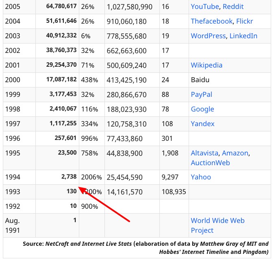The image size is (274, 260).
Task: Select the 40,912,332 websites figure
Action: coord(61,35)
